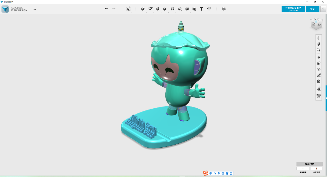Open the materials and outlines display option
327x177 pixels.
click(319, 63)
